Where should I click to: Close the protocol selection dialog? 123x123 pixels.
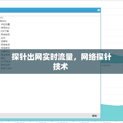click(99, 10)
